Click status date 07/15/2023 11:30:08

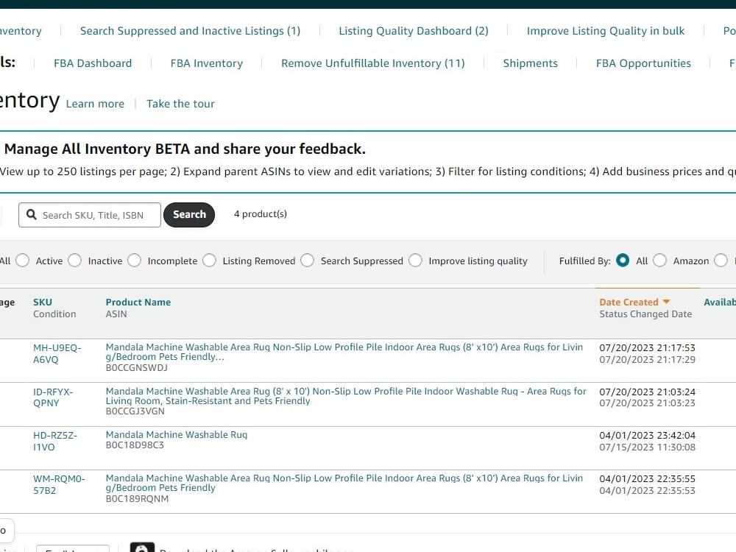click(x=647, y=447)
